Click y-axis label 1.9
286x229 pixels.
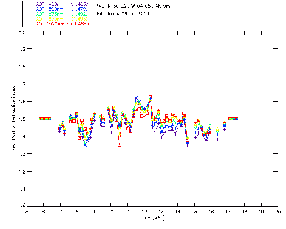point(22,49)
